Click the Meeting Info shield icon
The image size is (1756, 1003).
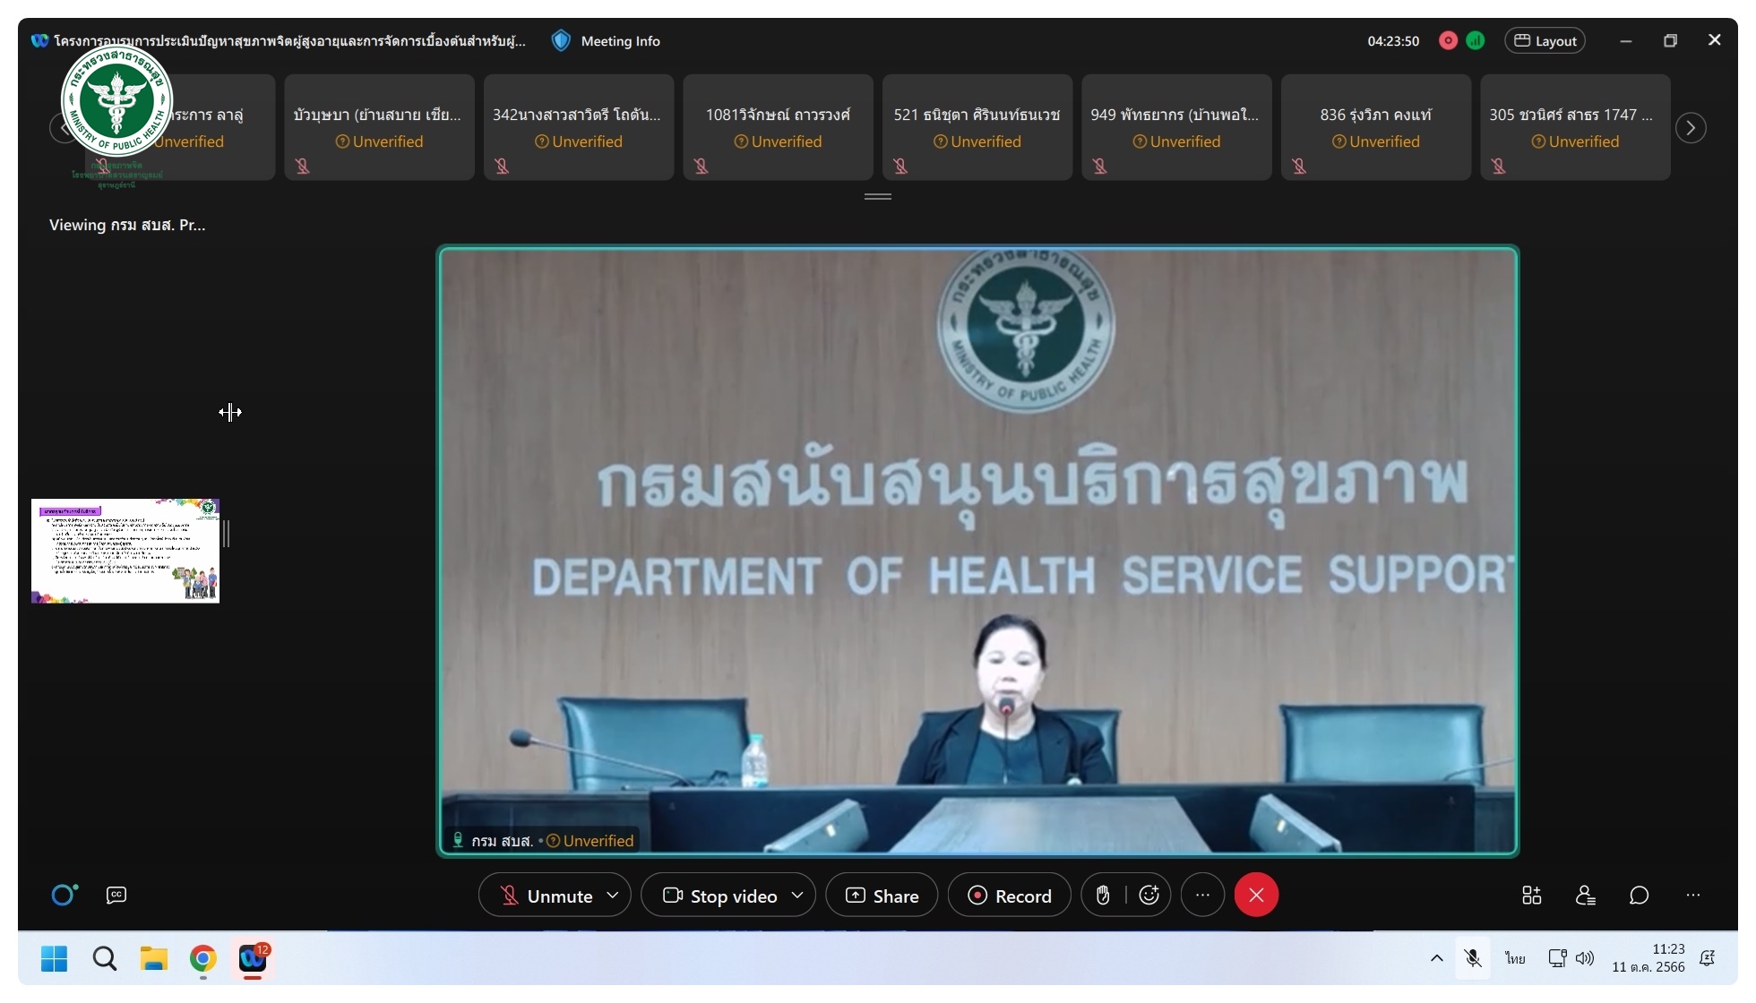[x=561, y=41]
